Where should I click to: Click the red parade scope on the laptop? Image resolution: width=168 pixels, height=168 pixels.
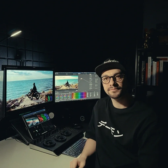coord(40,118)
